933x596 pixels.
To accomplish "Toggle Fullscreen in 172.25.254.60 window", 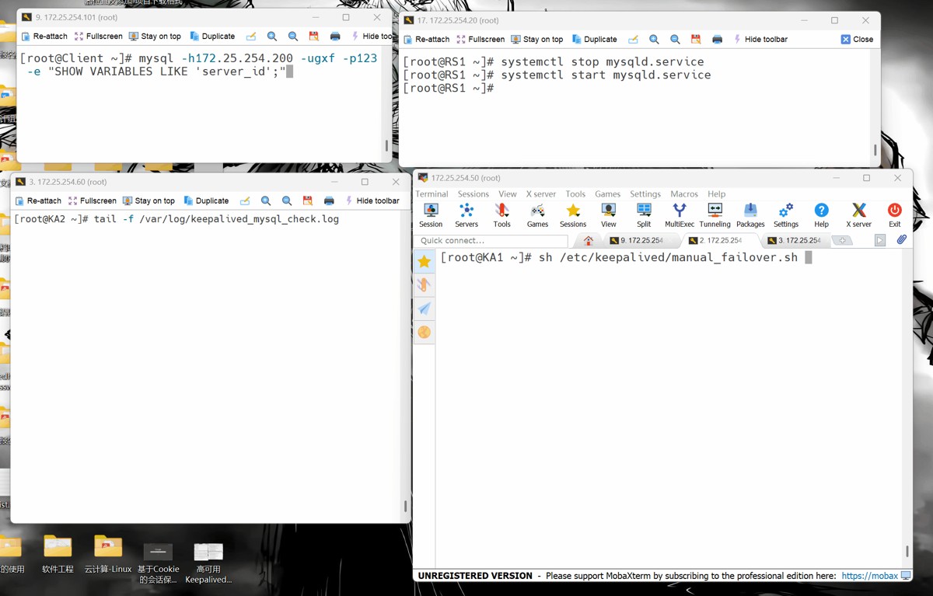I will point(92,200).
